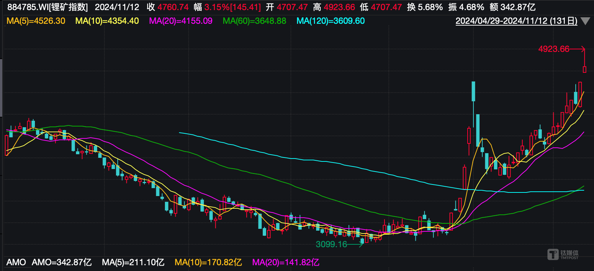Click the change value 3.15%[145.41]
This screenshot has width=594, height=271.
(x=233, y=7)
